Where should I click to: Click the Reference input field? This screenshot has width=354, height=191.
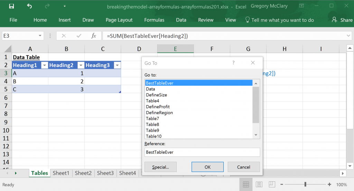point(202,152)
